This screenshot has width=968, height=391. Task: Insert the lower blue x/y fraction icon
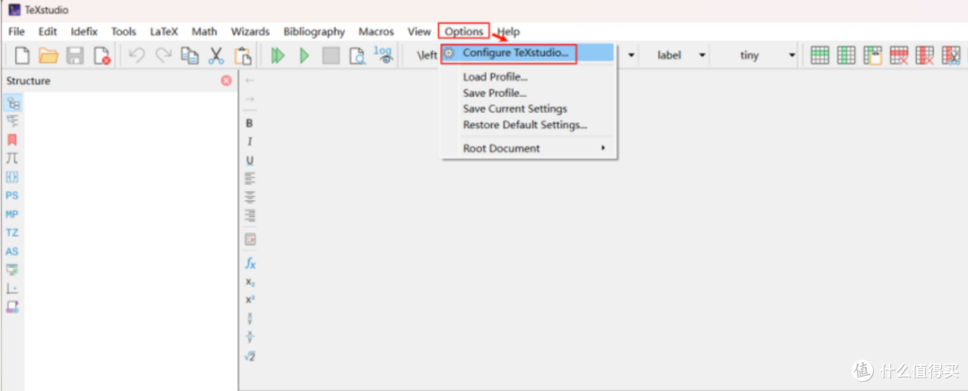point(249,337)
